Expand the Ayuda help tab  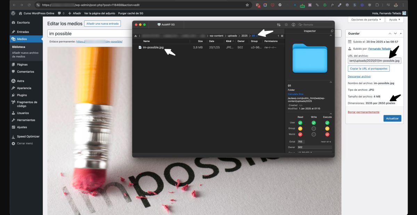click(x=395, y=20)
